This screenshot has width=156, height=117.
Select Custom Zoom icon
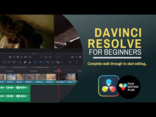(x=58, y=62)
